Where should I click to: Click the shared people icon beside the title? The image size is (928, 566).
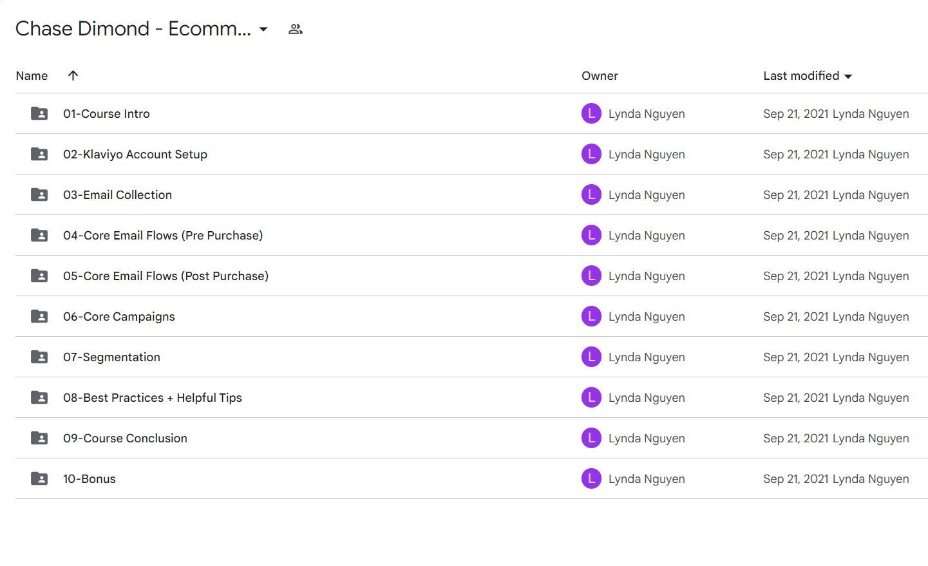296,29
